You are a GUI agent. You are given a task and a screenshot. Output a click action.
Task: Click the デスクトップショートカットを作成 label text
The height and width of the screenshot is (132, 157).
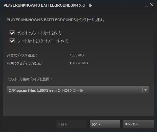39,33
